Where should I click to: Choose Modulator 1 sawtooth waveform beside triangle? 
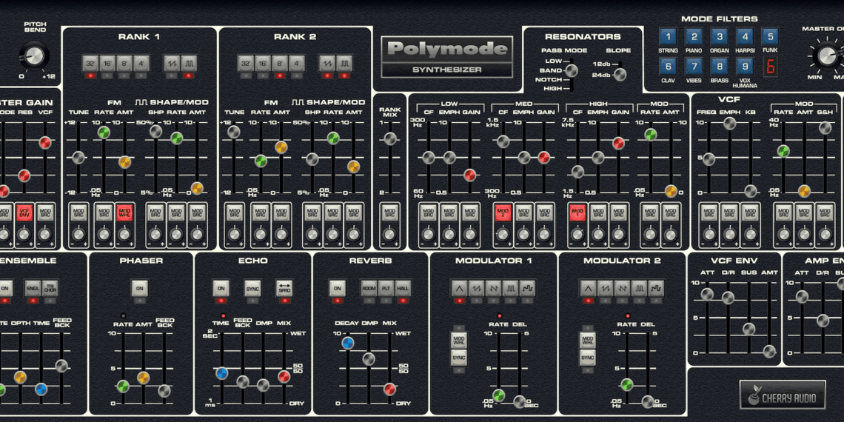coord(476,289)
